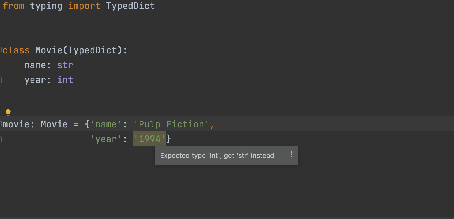Click the 'from' keyword on first line
The width and height of the screenshot is (454, 219).
point(13,6)
